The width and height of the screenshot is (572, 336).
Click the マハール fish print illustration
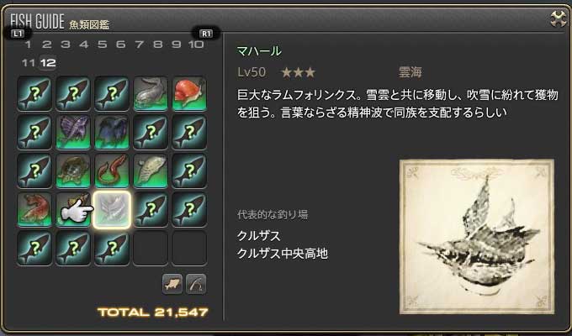(x=477, y=236)
